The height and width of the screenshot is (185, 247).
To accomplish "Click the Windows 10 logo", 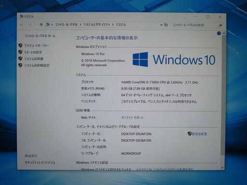I will pyautogui.click(x=174, y=59).
